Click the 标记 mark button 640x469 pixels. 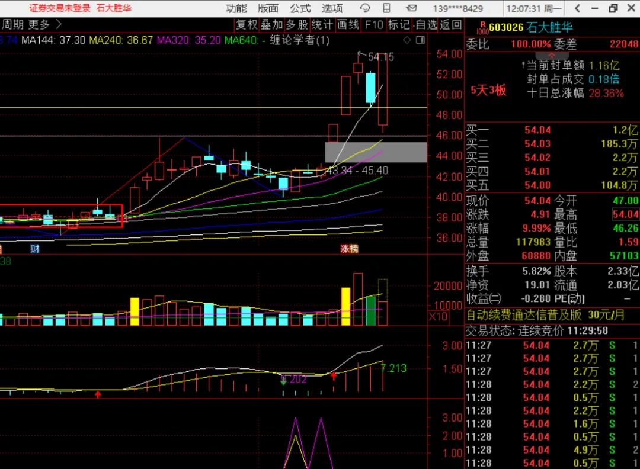pos(399,25)
